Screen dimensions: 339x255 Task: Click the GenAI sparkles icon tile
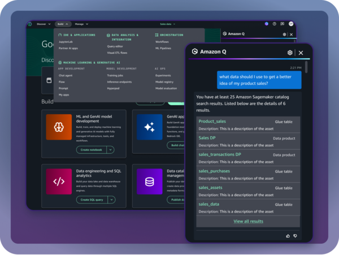coord(149,127)
